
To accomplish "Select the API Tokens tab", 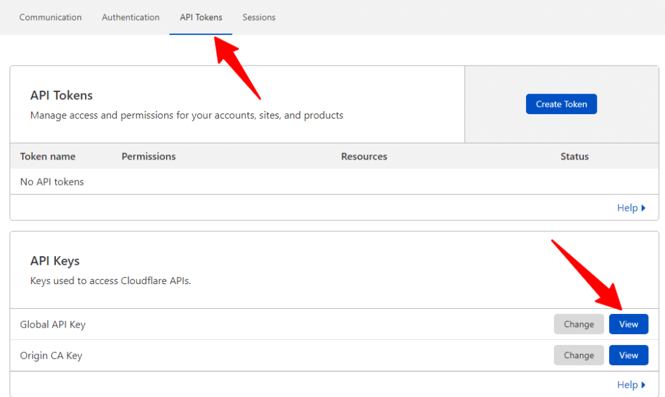I will pos(201,18).
